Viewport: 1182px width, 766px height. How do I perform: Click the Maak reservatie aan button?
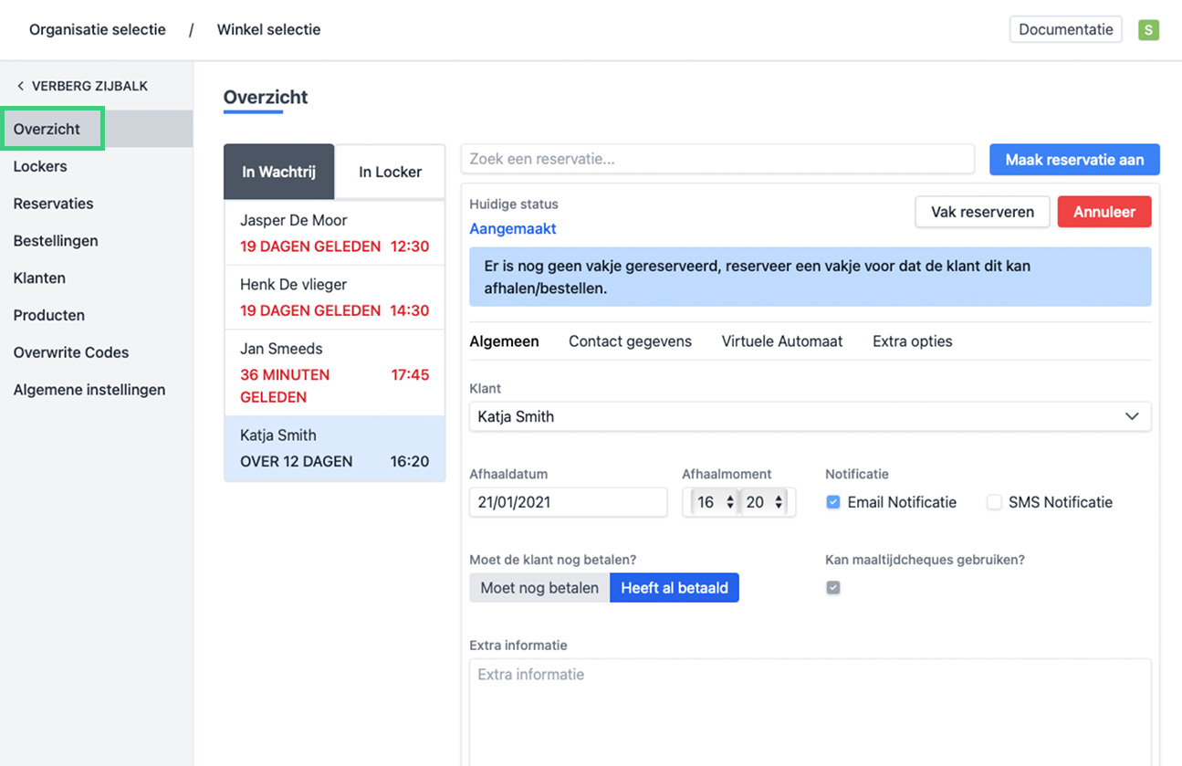[1074, 160]
